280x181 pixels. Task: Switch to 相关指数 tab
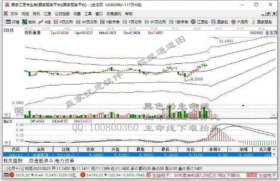click(x=13, y=160)
